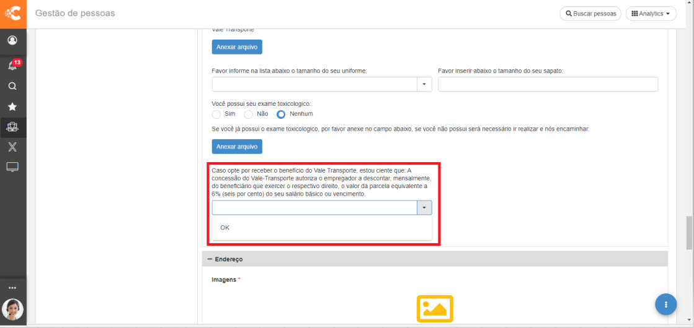Select the Sim radio button
The height and width of the screenshot is (328, 694).
point(216,114)
